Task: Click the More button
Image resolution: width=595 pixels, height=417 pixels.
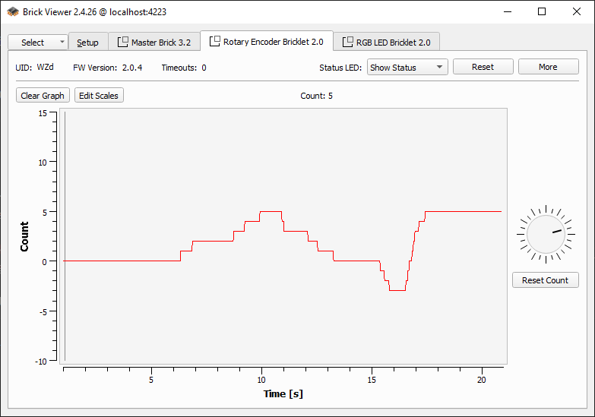Action: click(548, 67)
